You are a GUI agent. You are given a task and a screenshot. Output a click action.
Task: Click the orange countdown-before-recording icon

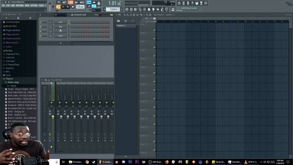click(70, 2)
